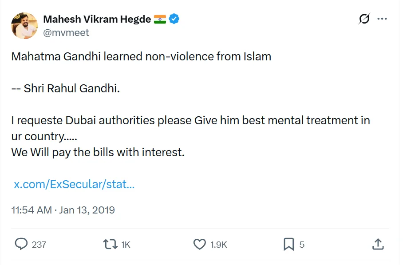Open the share icon menu

click(377, 244)
